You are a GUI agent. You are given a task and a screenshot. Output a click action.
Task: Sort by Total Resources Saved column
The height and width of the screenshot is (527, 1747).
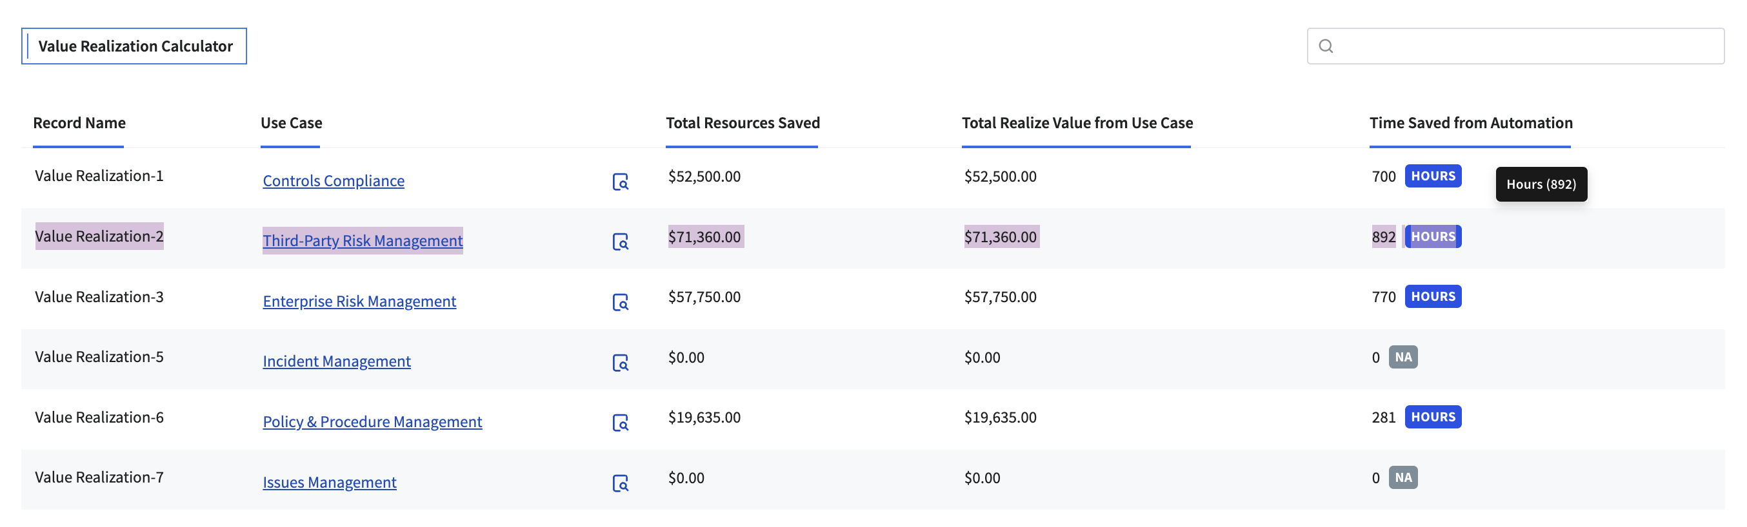(742, 122)
